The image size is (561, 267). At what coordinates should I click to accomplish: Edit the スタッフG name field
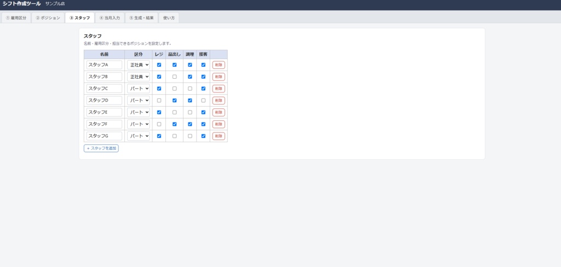(x=104, y=136)
